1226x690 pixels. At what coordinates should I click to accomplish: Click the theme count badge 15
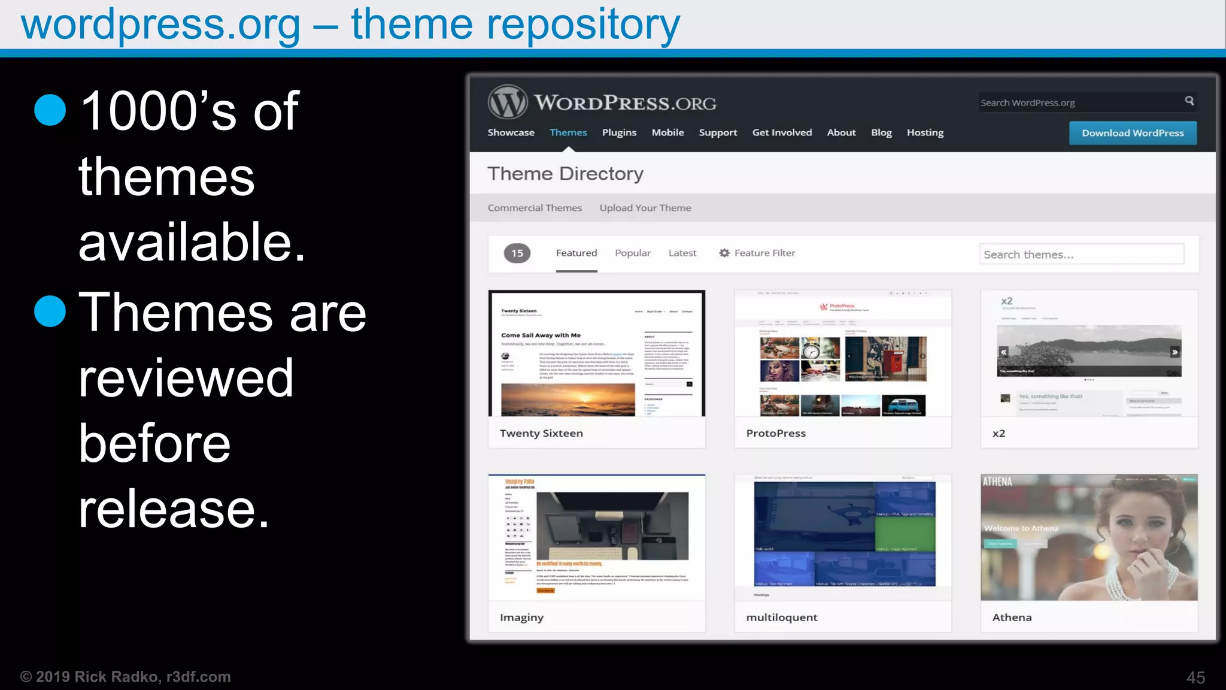click(x=517, y=253)
